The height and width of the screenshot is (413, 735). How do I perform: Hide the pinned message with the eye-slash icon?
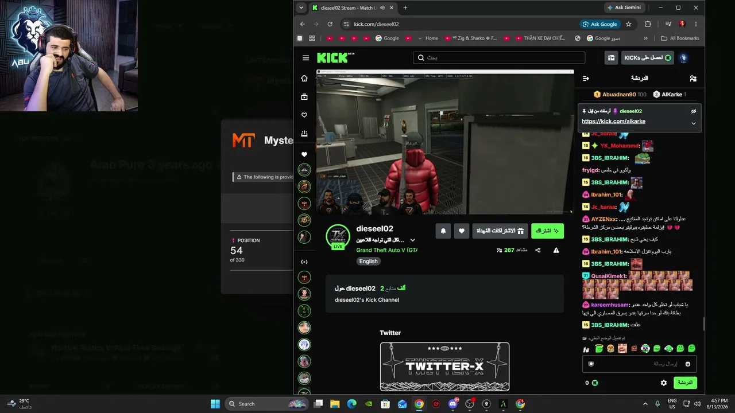tap(693, 111)
